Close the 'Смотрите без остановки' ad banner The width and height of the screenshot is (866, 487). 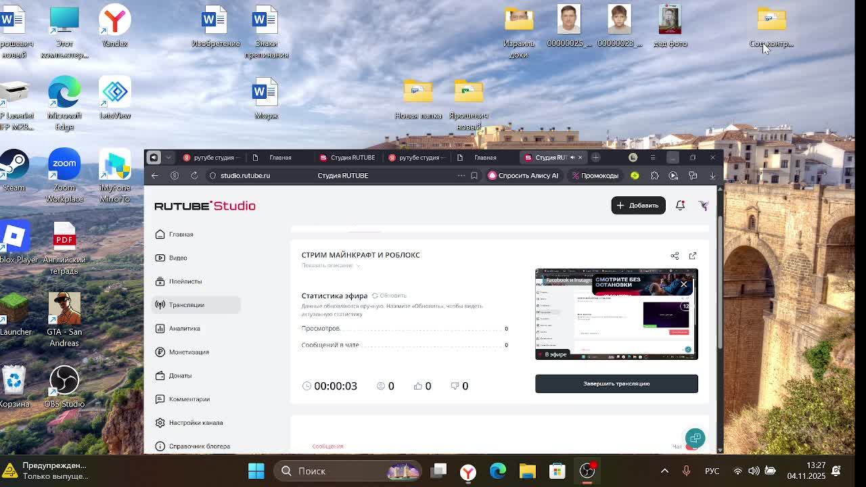(x=683, y=285)
